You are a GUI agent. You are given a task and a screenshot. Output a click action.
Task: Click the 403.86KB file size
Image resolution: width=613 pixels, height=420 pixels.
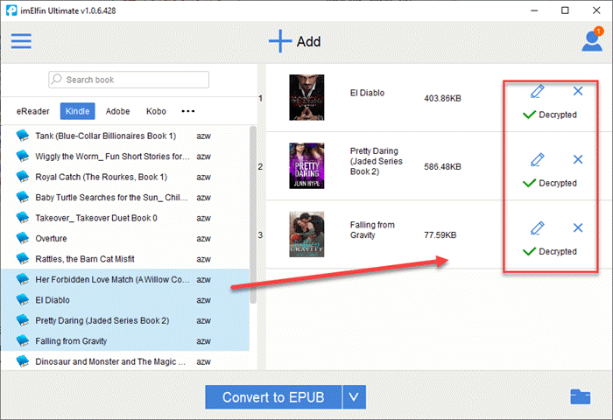tap(442, 99)
